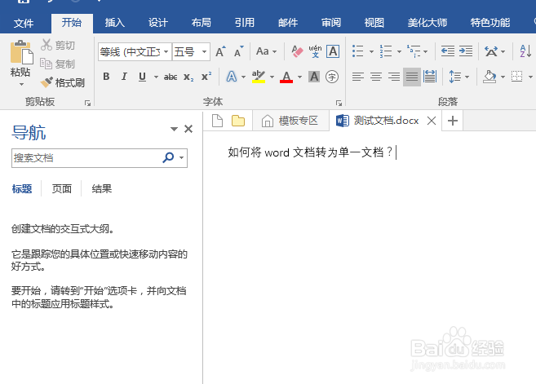Viewport: 536px width, 384px height.
Task: Toggle Italic formatting
Action: [124, 77]
